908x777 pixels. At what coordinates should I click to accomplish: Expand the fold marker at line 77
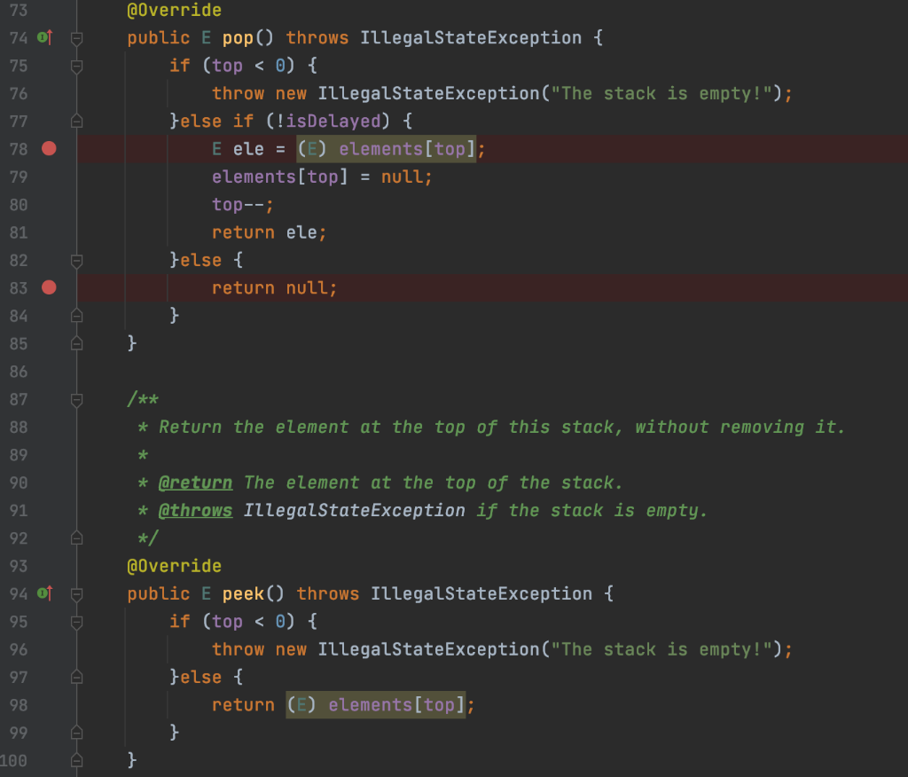(76, 121)
